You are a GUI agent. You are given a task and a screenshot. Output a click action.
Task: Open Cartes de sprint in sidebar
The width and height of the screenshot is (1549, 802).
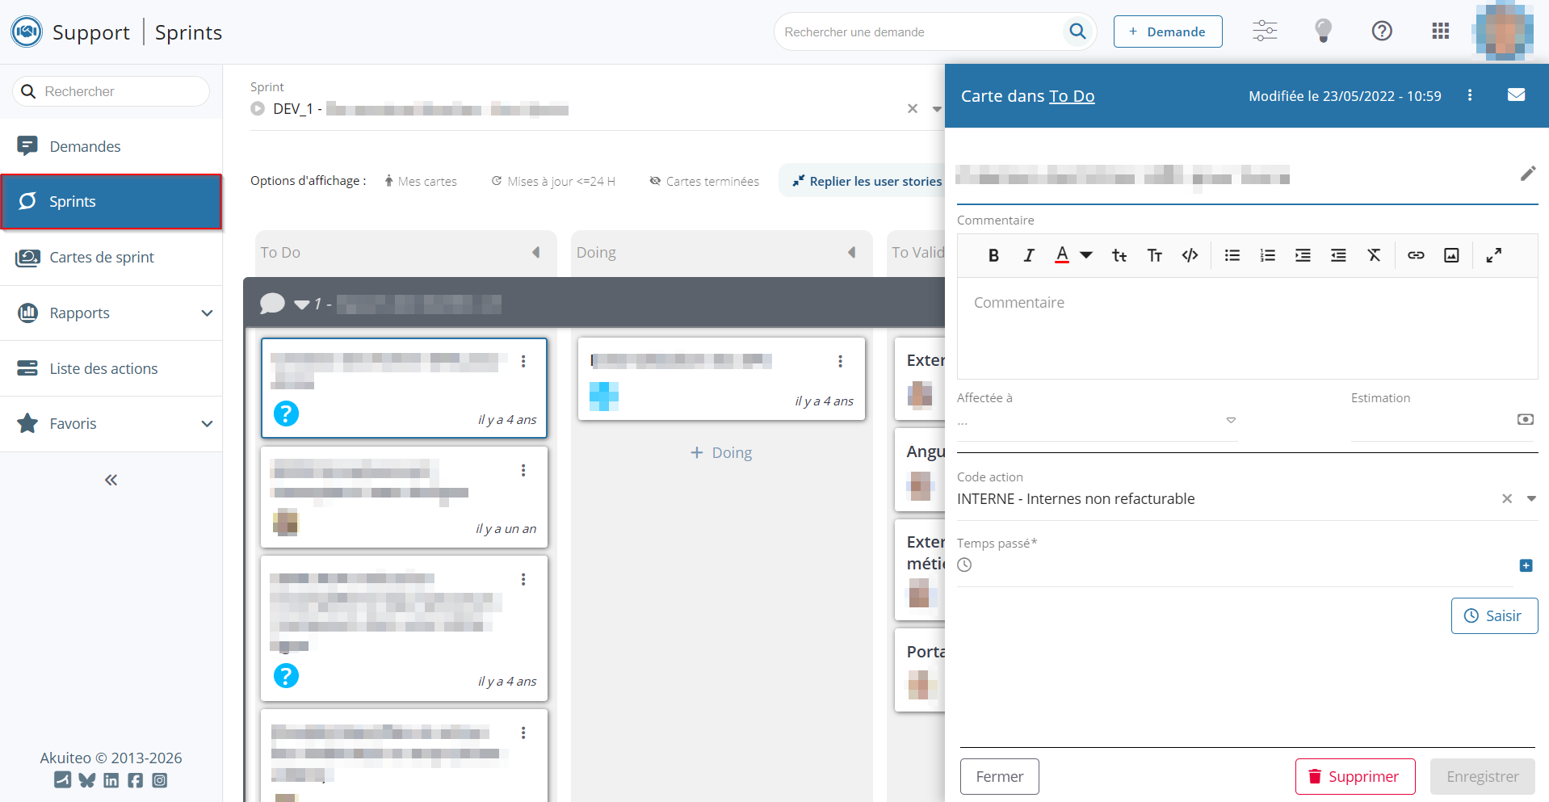coord(102,257)
